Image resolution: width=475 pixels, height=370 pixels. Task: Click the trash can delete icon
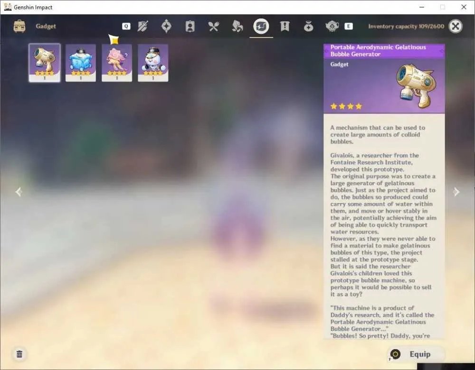19,354
